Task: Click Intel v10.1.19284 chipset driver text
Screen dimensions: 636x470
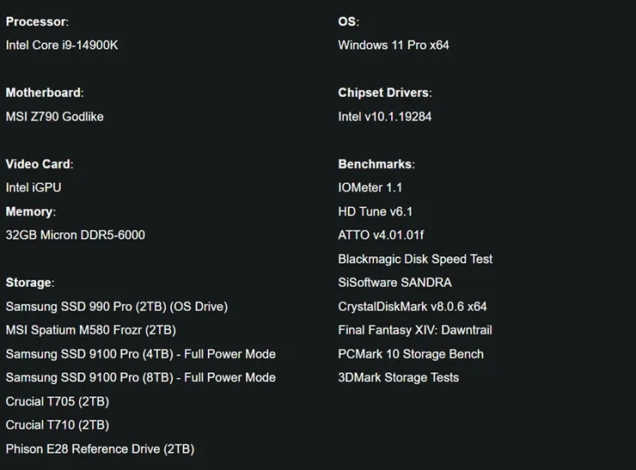Action: click(385, 117)
